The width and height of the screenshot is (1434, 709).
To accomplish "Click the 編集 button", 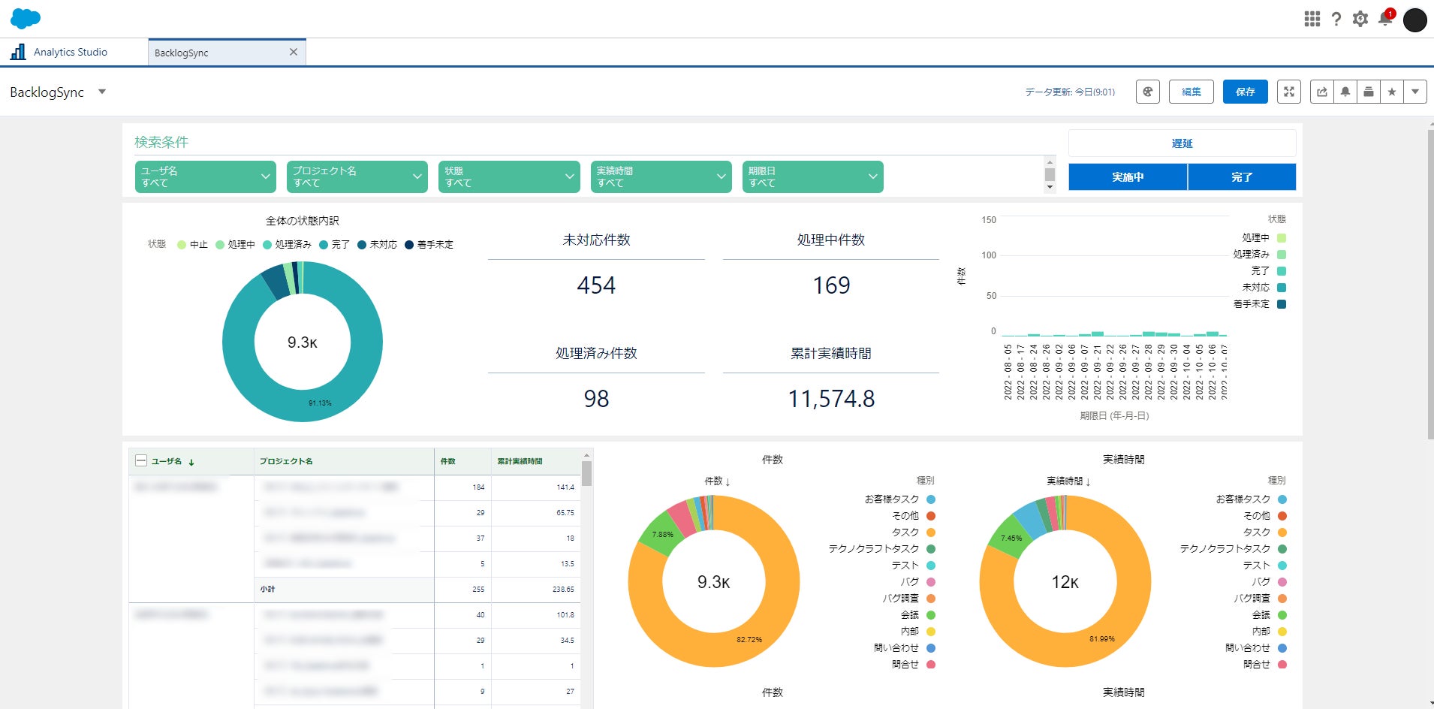I will 1191,92.
